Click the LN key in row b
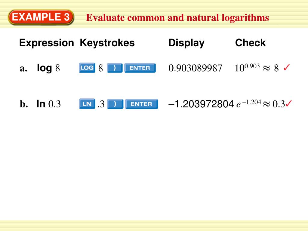 click(x=87, y=104)
